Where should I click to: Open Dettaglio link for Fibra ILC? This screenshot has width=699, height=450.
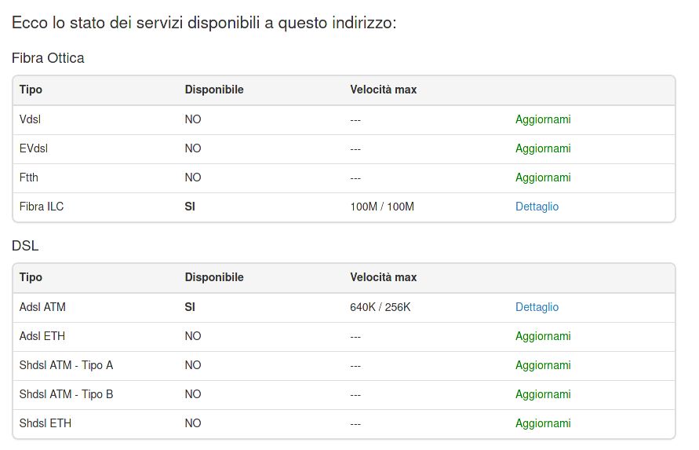(x=537, y=207)
